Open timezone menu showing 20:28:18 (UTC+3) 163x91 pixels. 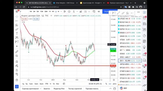(x=95, y=84)
